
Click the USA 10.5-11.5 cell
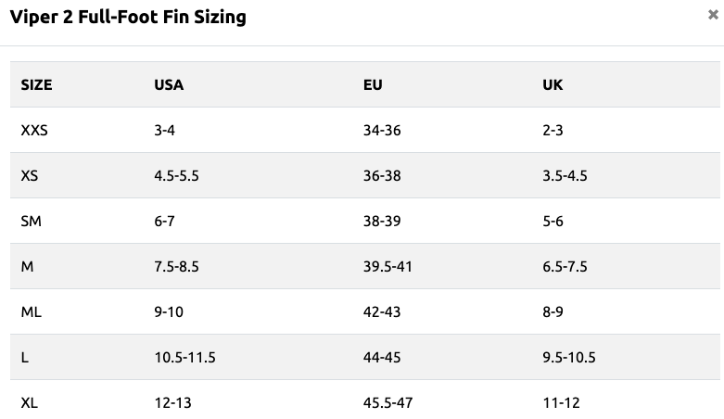pyautogui.click(x=184, y=358)
